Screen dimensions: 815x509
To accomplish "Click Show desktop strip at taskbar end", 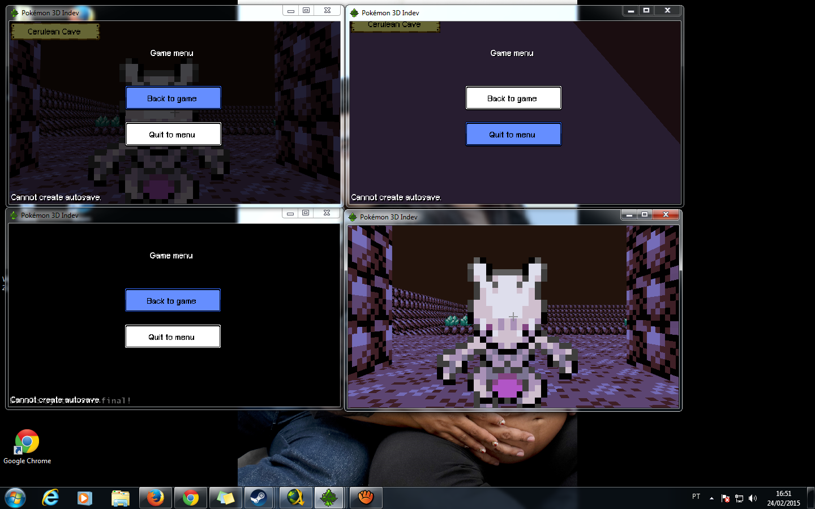I will (x=810, y=498).
